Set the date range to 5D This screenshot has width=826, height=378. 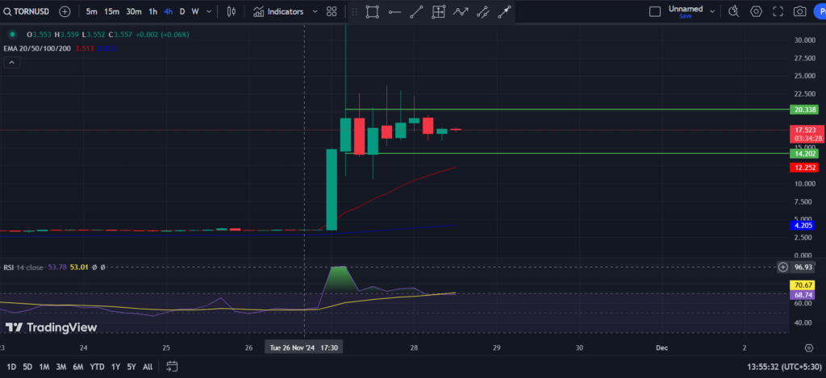click(x=27, y=367)
